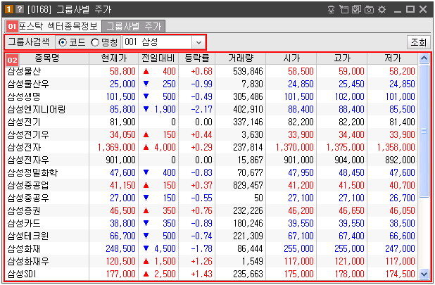This screenshot has width=435, height=285.
Task: Click the 001 삼성 combo box field
Action: coord(158,42)
